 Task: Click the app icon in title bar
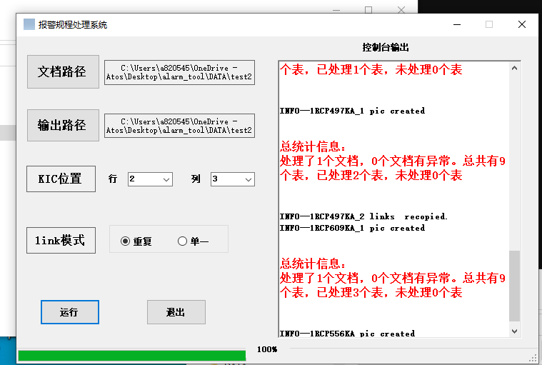click(29, 24)
